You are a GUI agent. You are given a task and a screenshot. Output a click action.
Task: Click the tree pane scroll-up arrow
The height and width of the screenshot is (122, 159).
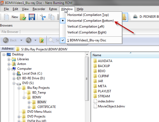87,55
